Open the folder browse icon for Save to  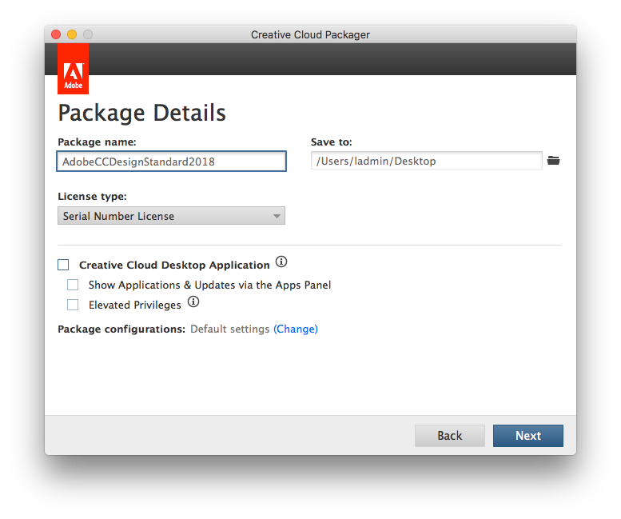(x=553, y=161)
